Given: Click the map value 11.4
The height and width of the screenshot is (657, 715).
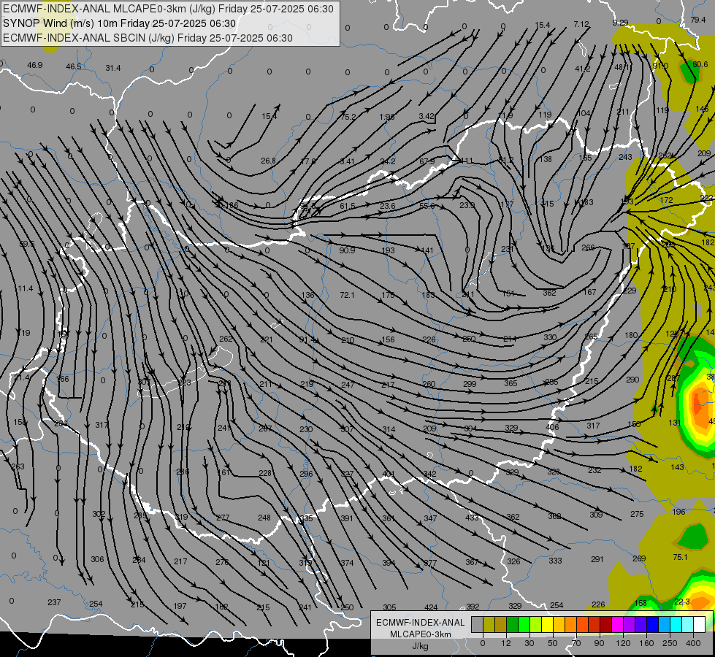Looking at the screenshot, I should click(x=26, y=288).
